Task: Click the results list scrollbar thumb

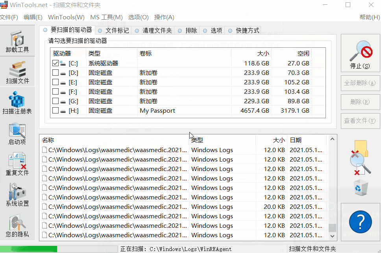Action: click(x=332, y=228)
